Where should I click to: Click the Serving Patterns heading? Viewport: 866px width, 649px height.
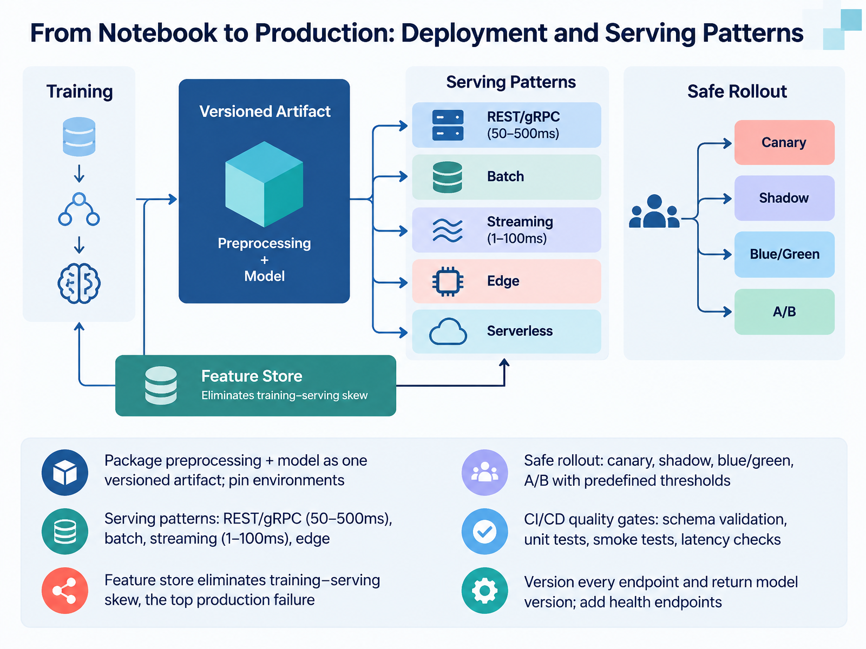tap(511, 82)
